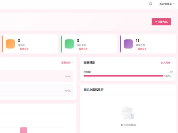Click the 阅卷进度 panel title
Viewport: 178px width, 133px height.
(x=89, y=63)
